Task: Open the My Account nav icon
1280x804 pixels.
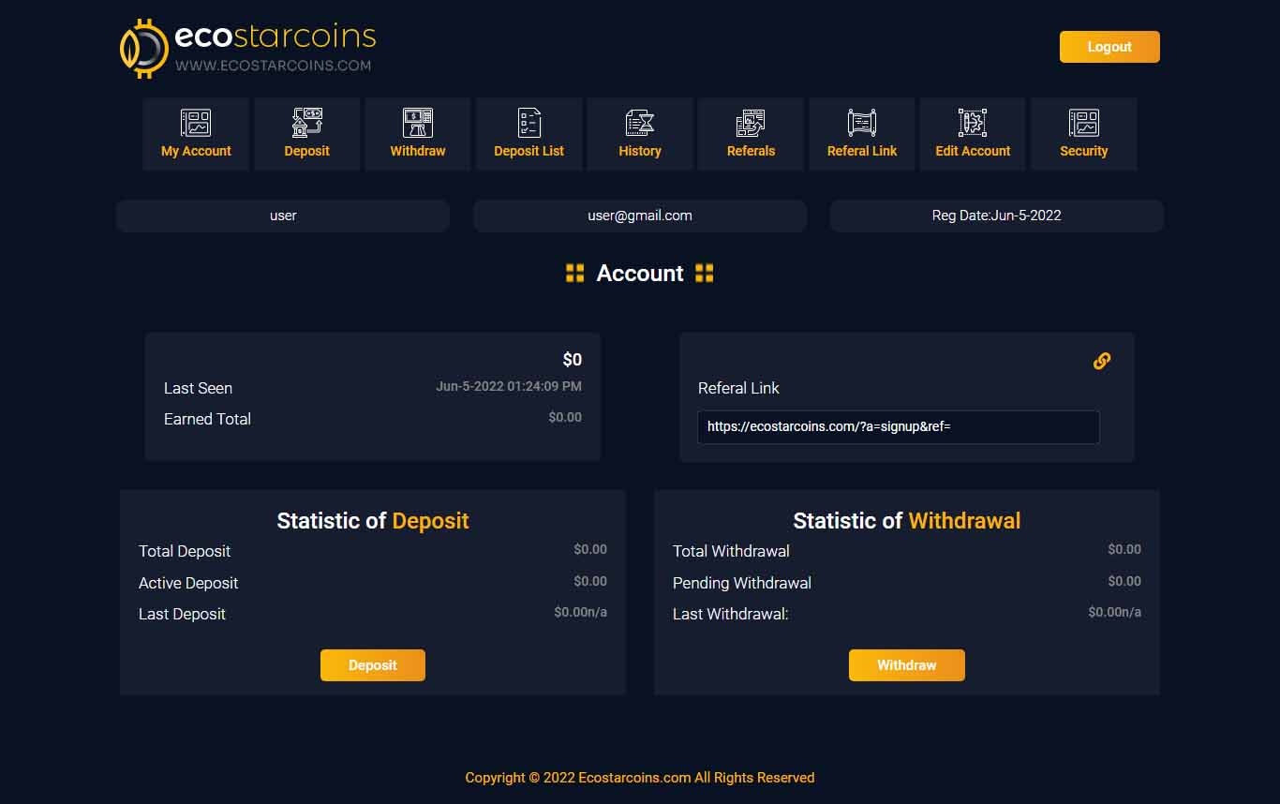Action: point(196,123)
